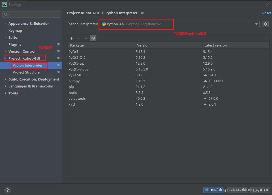The height and width of the screenshot is (195, 272).
Task: Click the Python logo in the interpreter field
Action: [x=104, y=24]
